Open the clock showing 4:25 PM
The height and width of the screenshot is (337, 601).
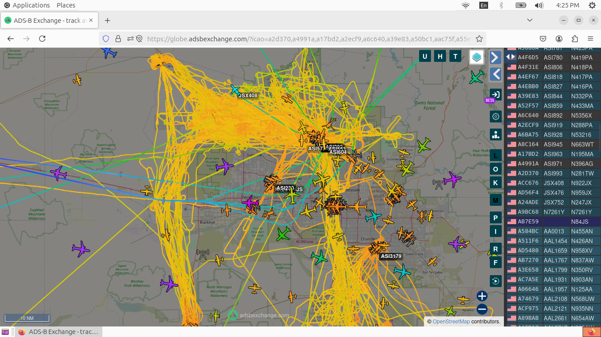[x=568, y=5]
